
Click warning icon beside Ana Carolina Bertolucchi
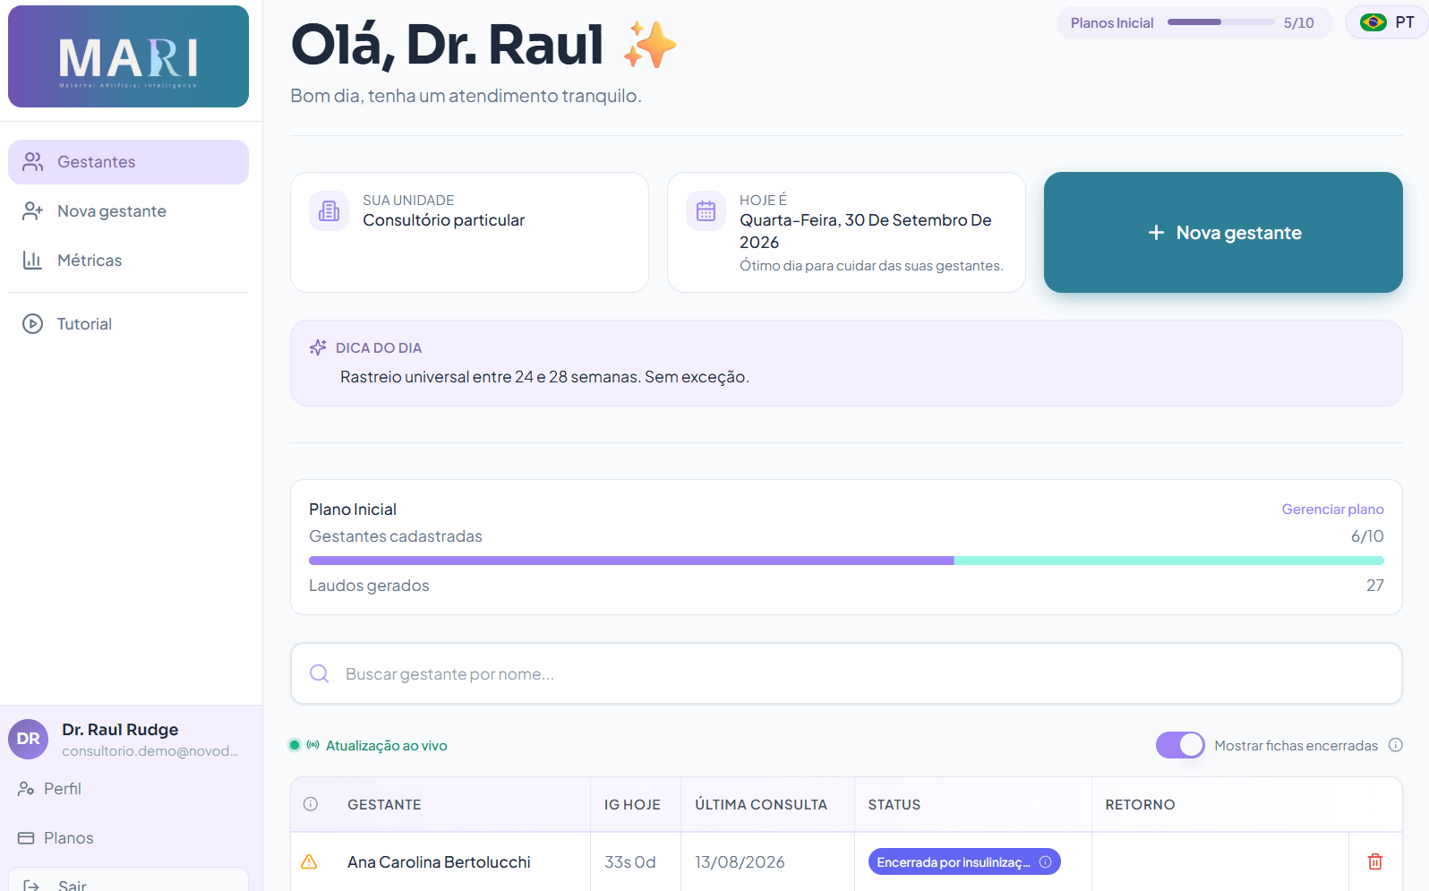coord(309,862)
